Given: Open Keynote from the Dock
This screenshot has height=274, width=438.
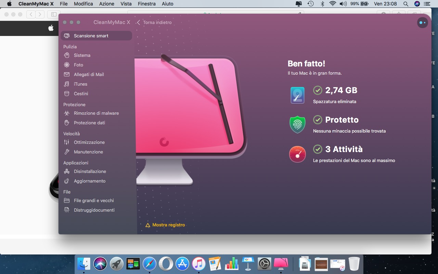Looking at the screenshot, I should coord(248,264).
